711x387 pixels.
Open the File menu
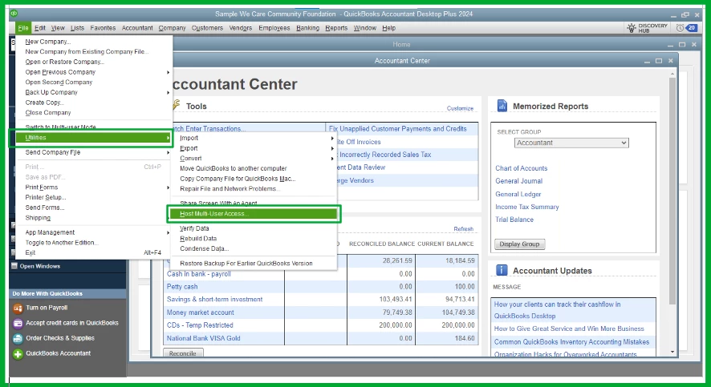click(23, 28)
